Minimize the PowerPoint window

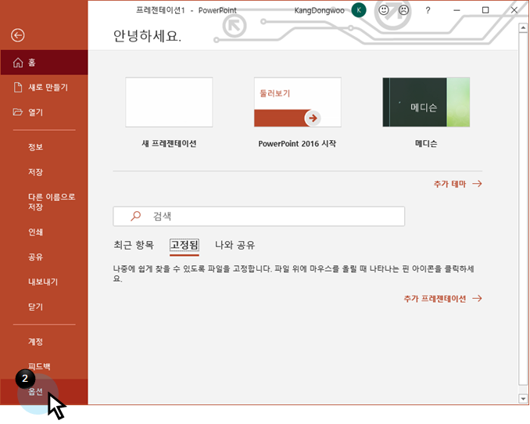point(457,10)
